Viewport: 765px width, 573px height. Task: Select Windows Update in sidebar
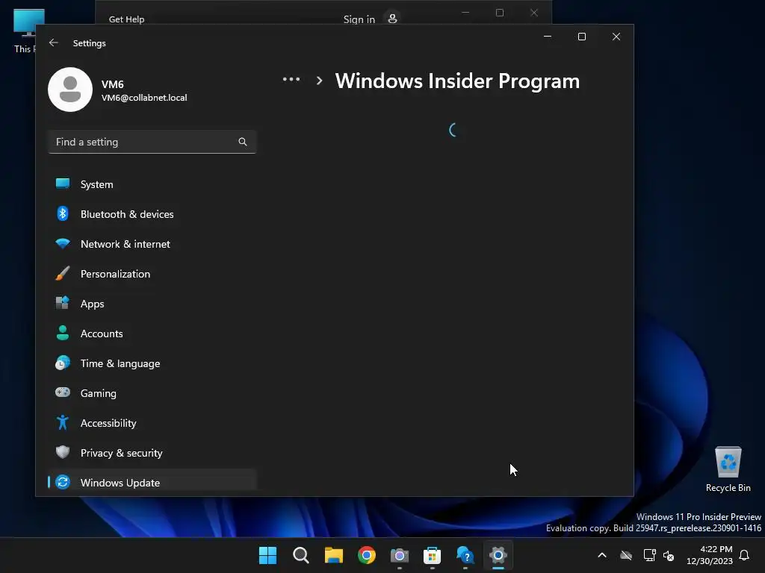[152, 483]
